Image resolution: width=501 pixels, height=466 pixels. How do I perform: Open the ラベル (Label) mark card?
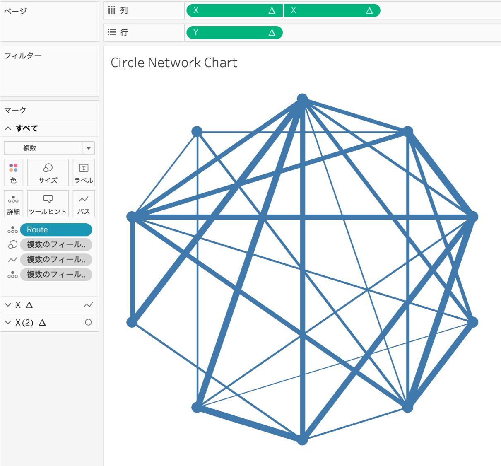(x=84, y=172)
